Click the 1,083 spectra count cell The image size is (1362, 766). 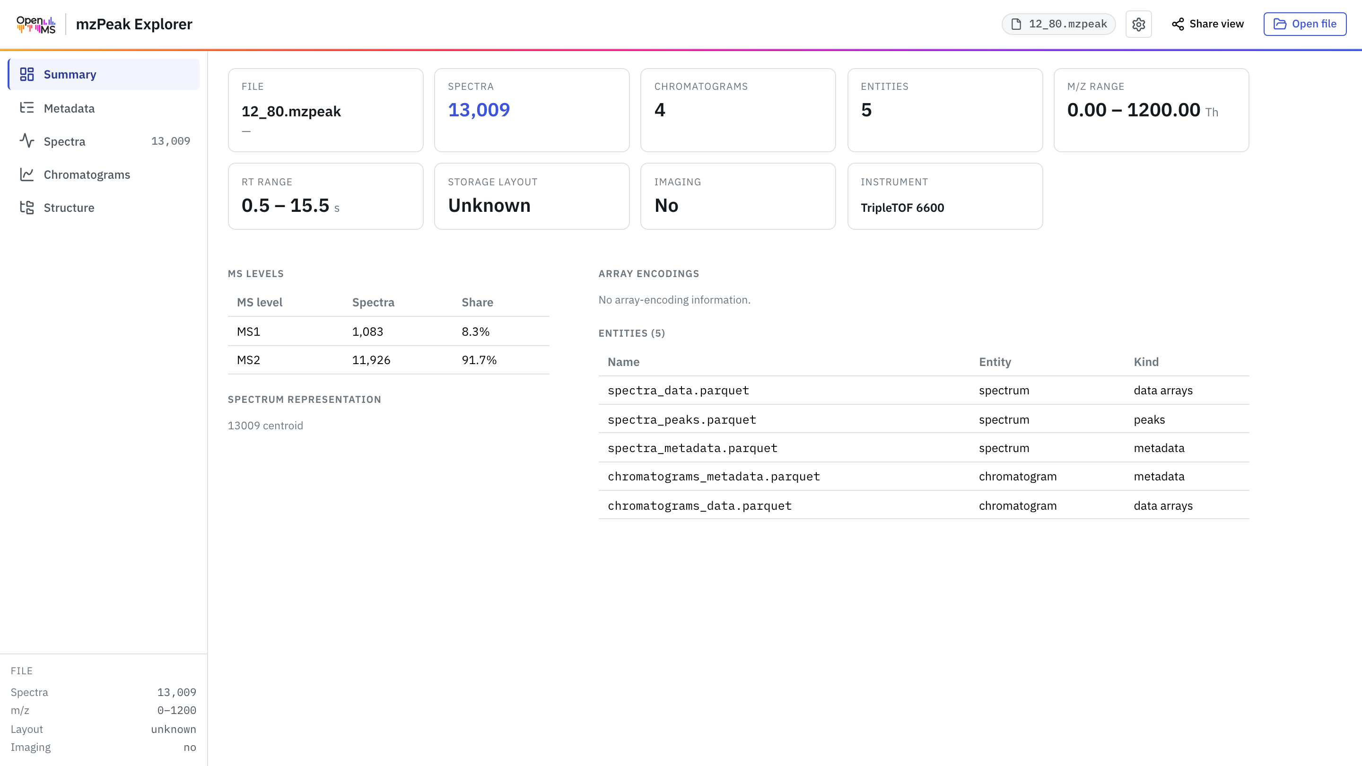367,331
